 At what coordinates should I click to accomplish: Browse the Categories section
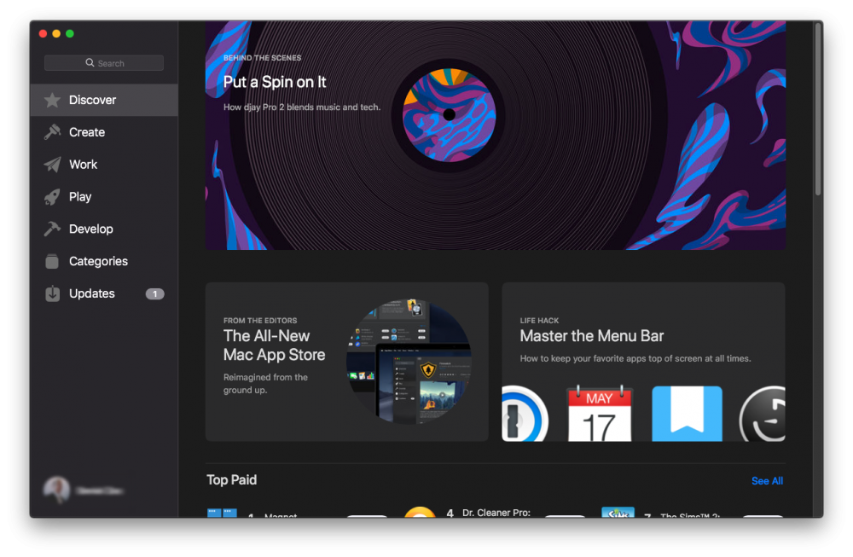tap(104, 262)
